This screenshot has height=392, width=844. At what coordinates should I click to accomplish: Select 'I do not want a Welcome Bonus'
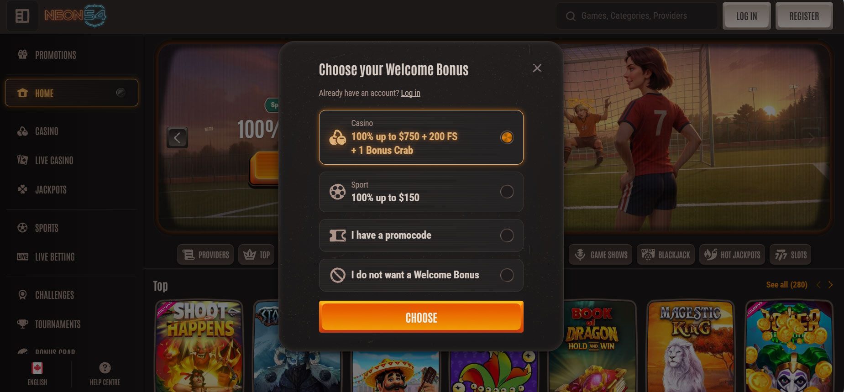421,275
